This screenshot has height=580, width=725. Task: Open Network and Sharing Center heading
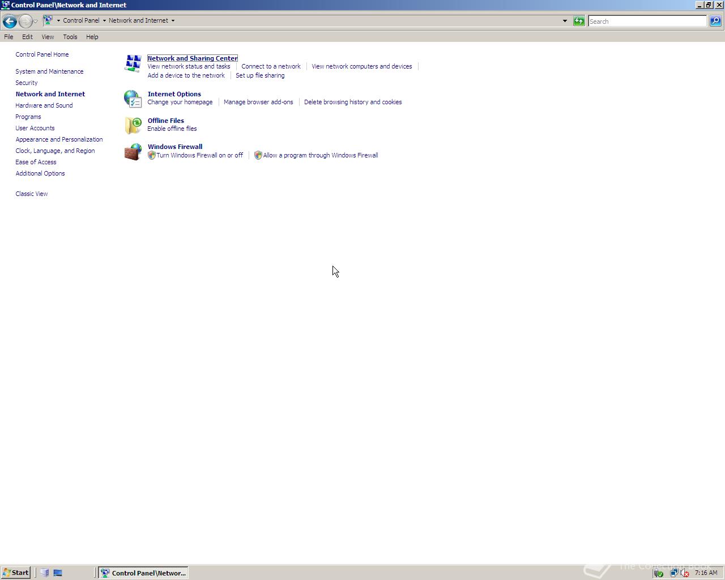click(x=193, y=58)
